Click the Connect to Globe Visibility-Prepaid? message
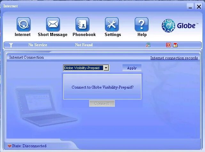 102,87
